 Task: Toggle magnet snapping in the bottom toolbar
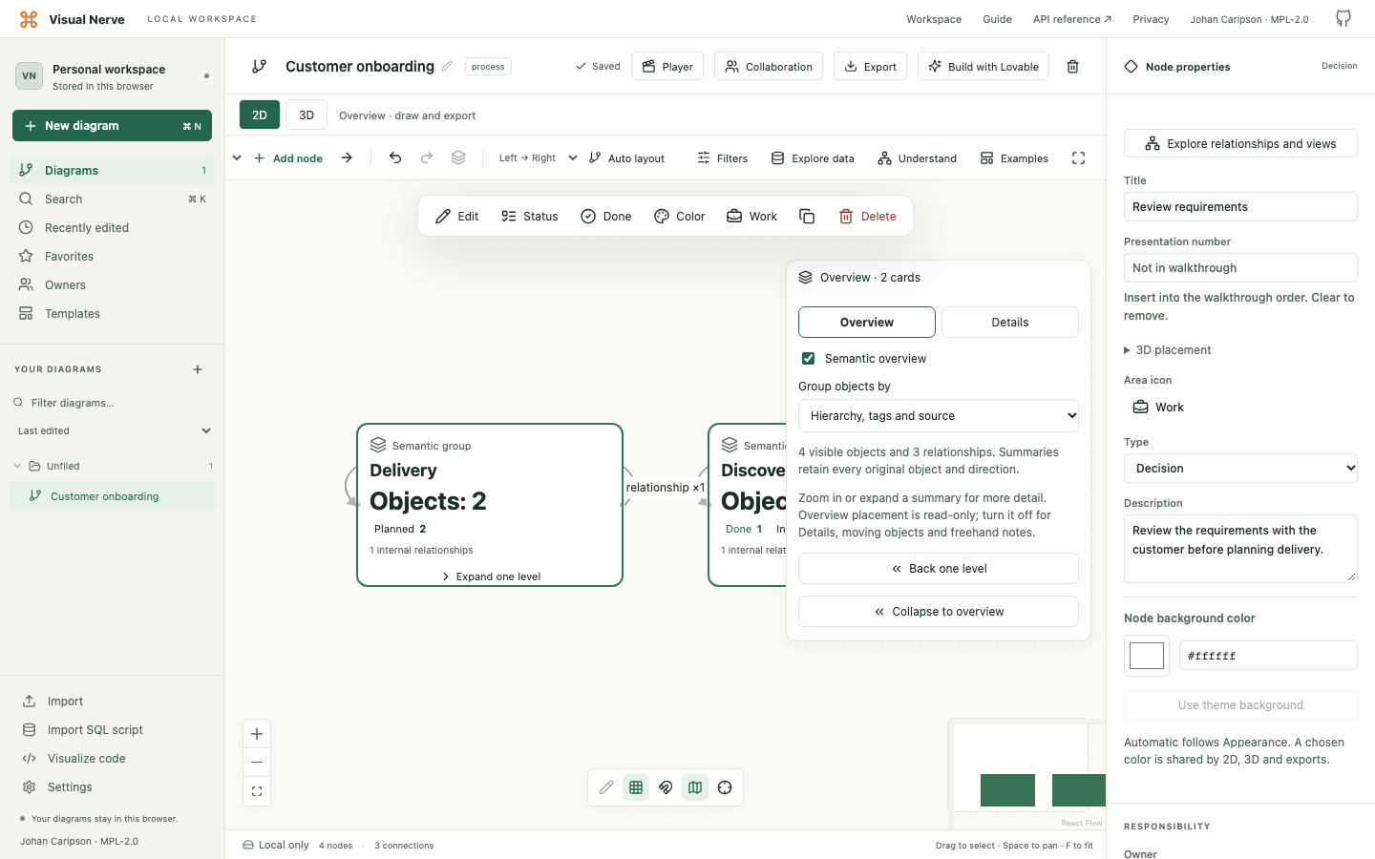point(666,787)
